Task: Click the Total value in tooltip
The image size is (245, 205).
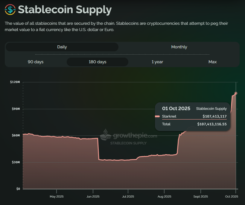Action: tap(212, 124)
